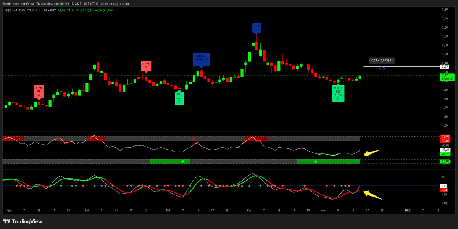Click the Eki month label on time axis
458x229 pixels.
[x=168, y=210]
